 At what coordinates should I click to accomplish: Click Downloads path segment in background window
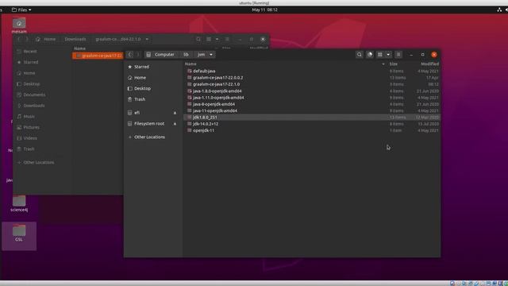[x=75, y=39]
